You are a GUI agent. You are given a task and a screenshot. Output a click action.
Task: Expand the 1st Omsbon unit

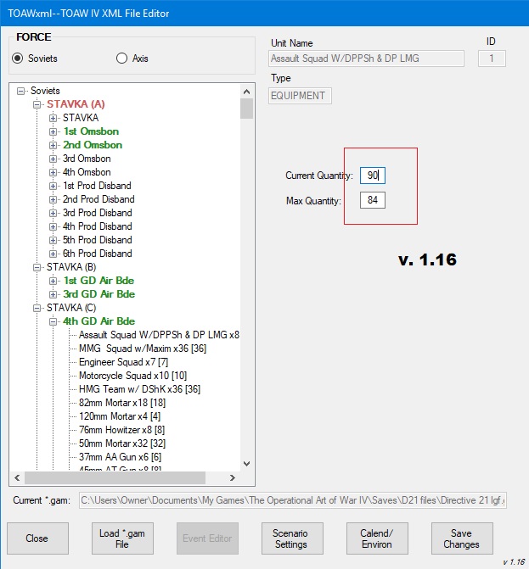(x=53, y=131)
